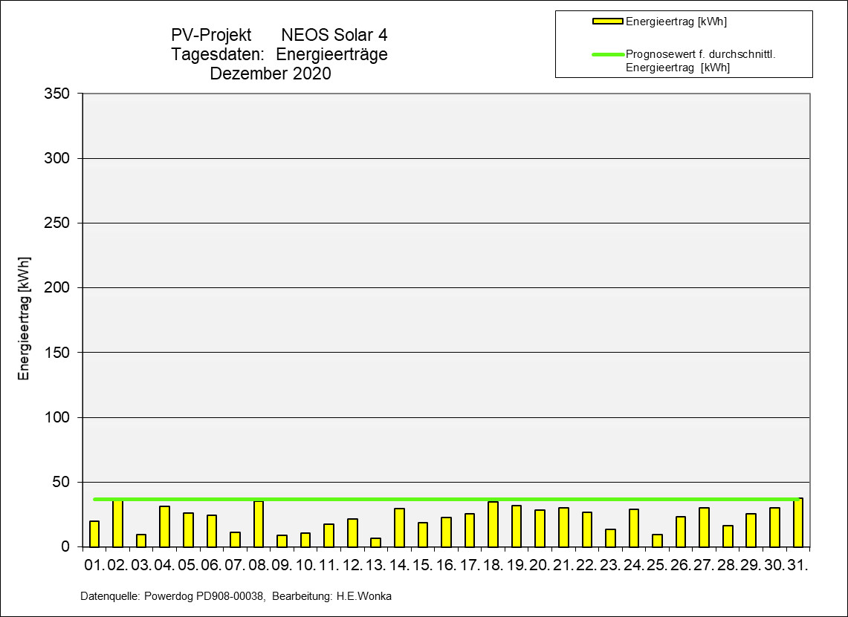Viewport: 848px width, 617px height.
Task: Click the '01.' label on the x-axis
Action: pos(94,566)
